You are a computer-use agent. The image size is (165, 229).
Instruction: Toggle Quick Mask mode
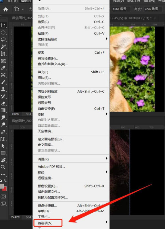(3, 197)
